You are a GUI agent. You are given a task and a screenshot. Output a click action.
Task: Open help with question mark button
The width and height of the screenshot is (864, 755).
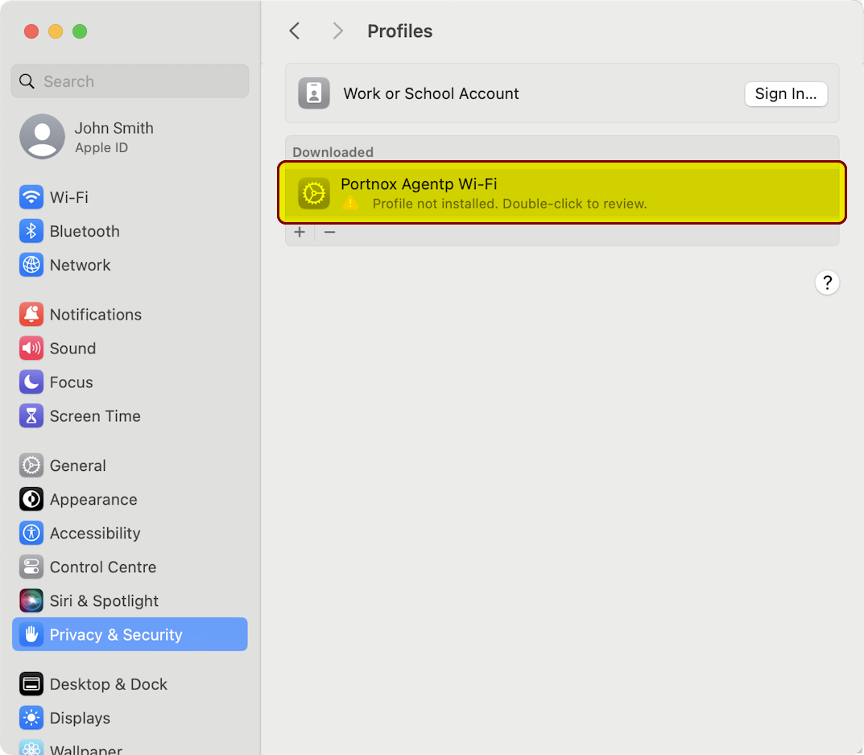pos(827,283)
